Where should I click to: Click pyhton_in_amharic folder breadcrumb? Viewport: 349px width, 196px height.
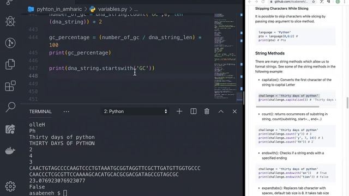[59, 9]
